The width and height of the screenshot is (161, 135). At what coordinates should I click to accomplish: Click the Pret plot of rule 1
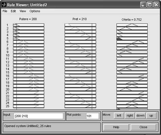coord(80,25)
